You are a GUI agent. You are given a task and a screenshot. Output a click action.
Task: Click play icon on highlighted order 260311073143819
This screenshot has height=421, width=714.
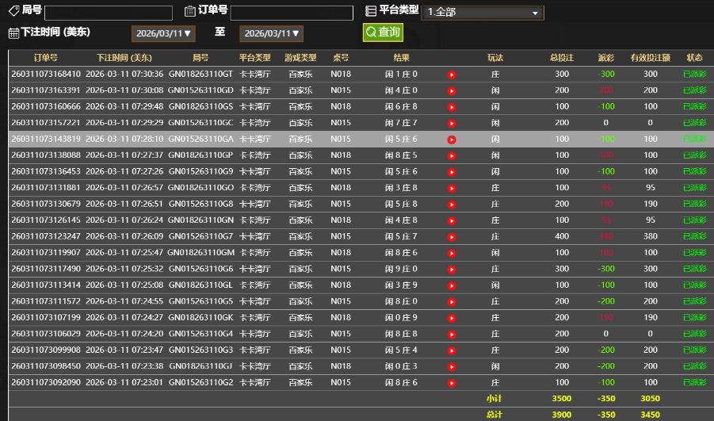click(x=452, y=140)
